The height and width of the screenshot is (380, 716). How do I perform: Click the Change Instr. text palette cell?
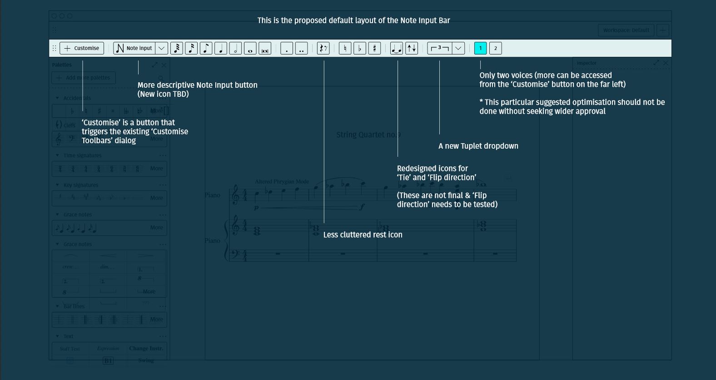coord(146,349)
